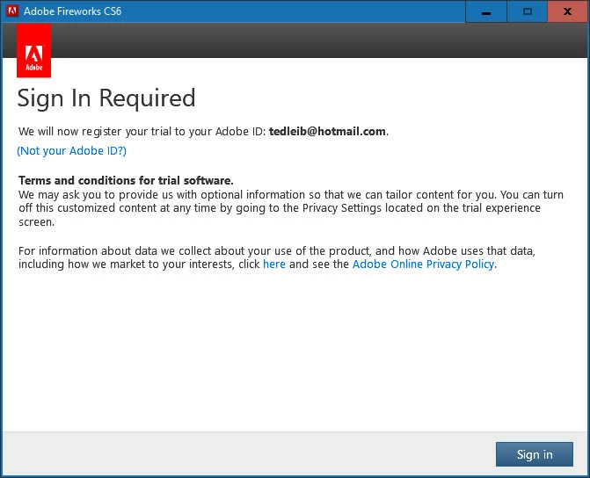This screenshot has width=590, height=478.
Task: Maximize the Adobe Fireworks CS6 window
Action: pos(528,11)
